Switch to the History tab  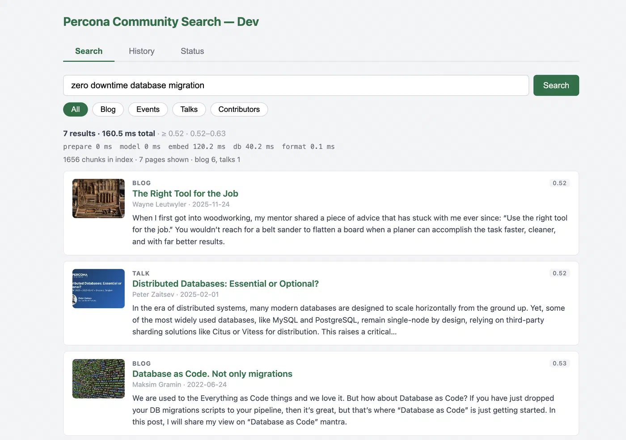pyautogui.click(x=142, y=51)
